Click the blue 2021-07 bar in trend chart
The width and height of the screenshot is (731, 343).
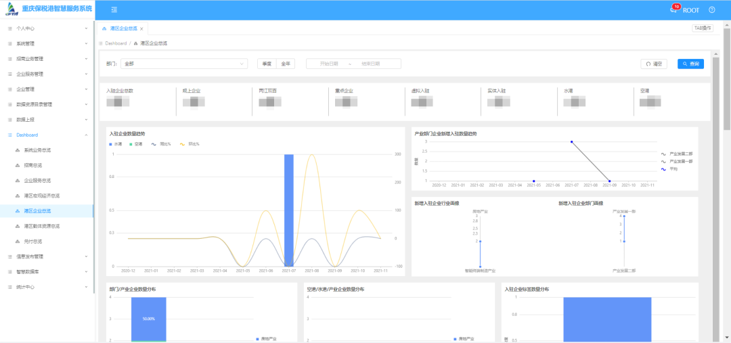point(288,210)
